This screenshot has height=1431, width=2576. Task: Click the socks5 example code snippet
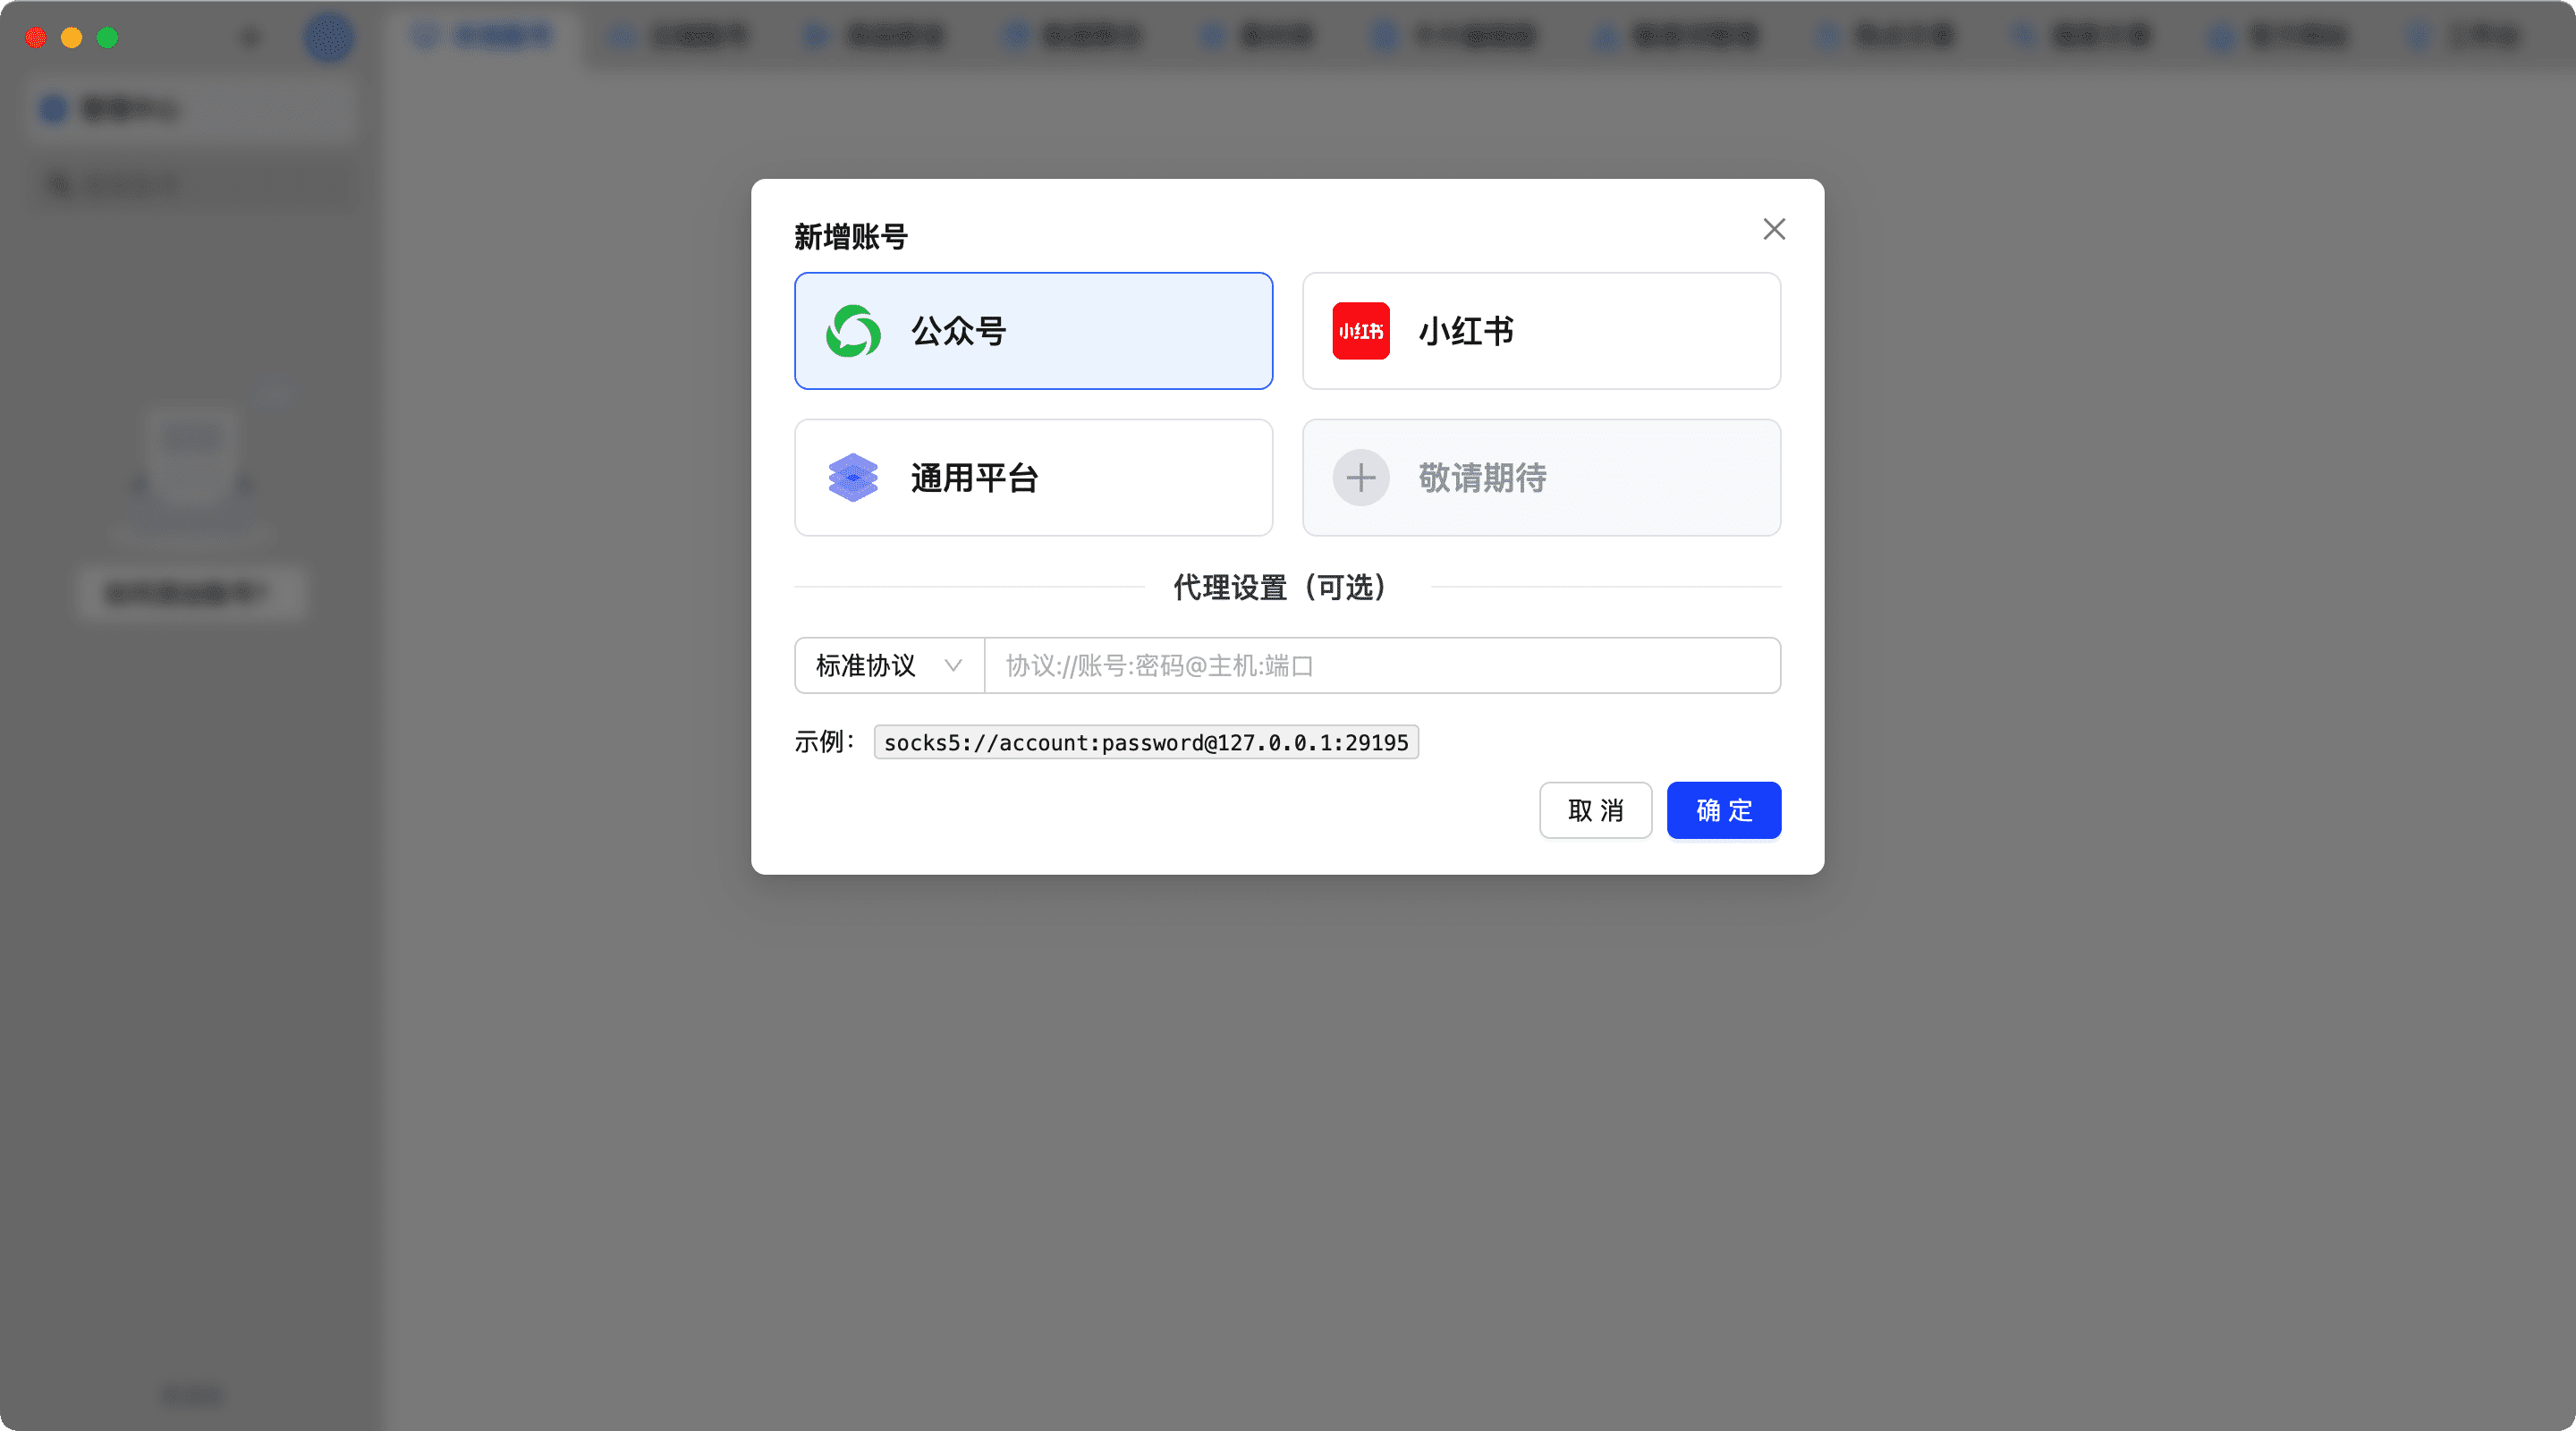pos(1145,742)
